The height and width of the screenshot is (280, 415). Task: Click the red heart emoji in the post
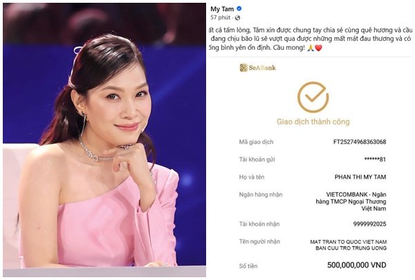click(x=318, y=48)
